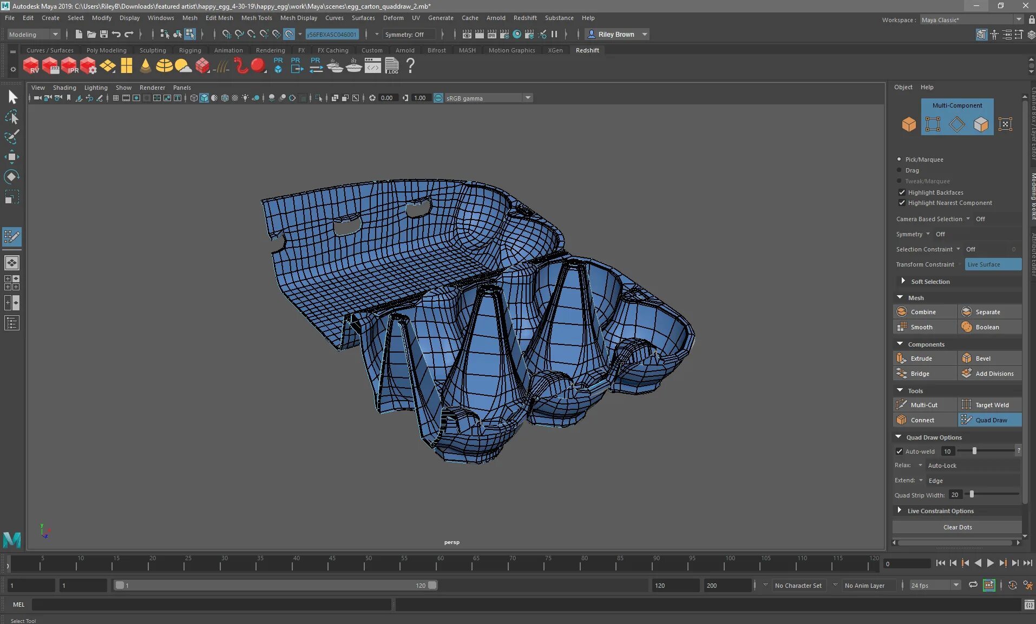Uncheck Highlight Backfaces checkbox
Viewport: 1036px width, 624px height.
(x=902, y=192)
